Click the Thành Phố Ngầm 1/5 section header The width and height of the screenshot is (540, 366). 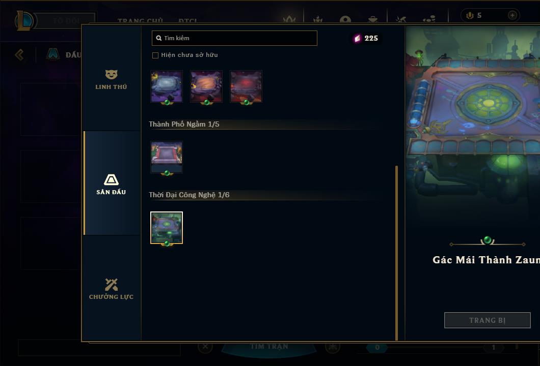tap(184, 124)
